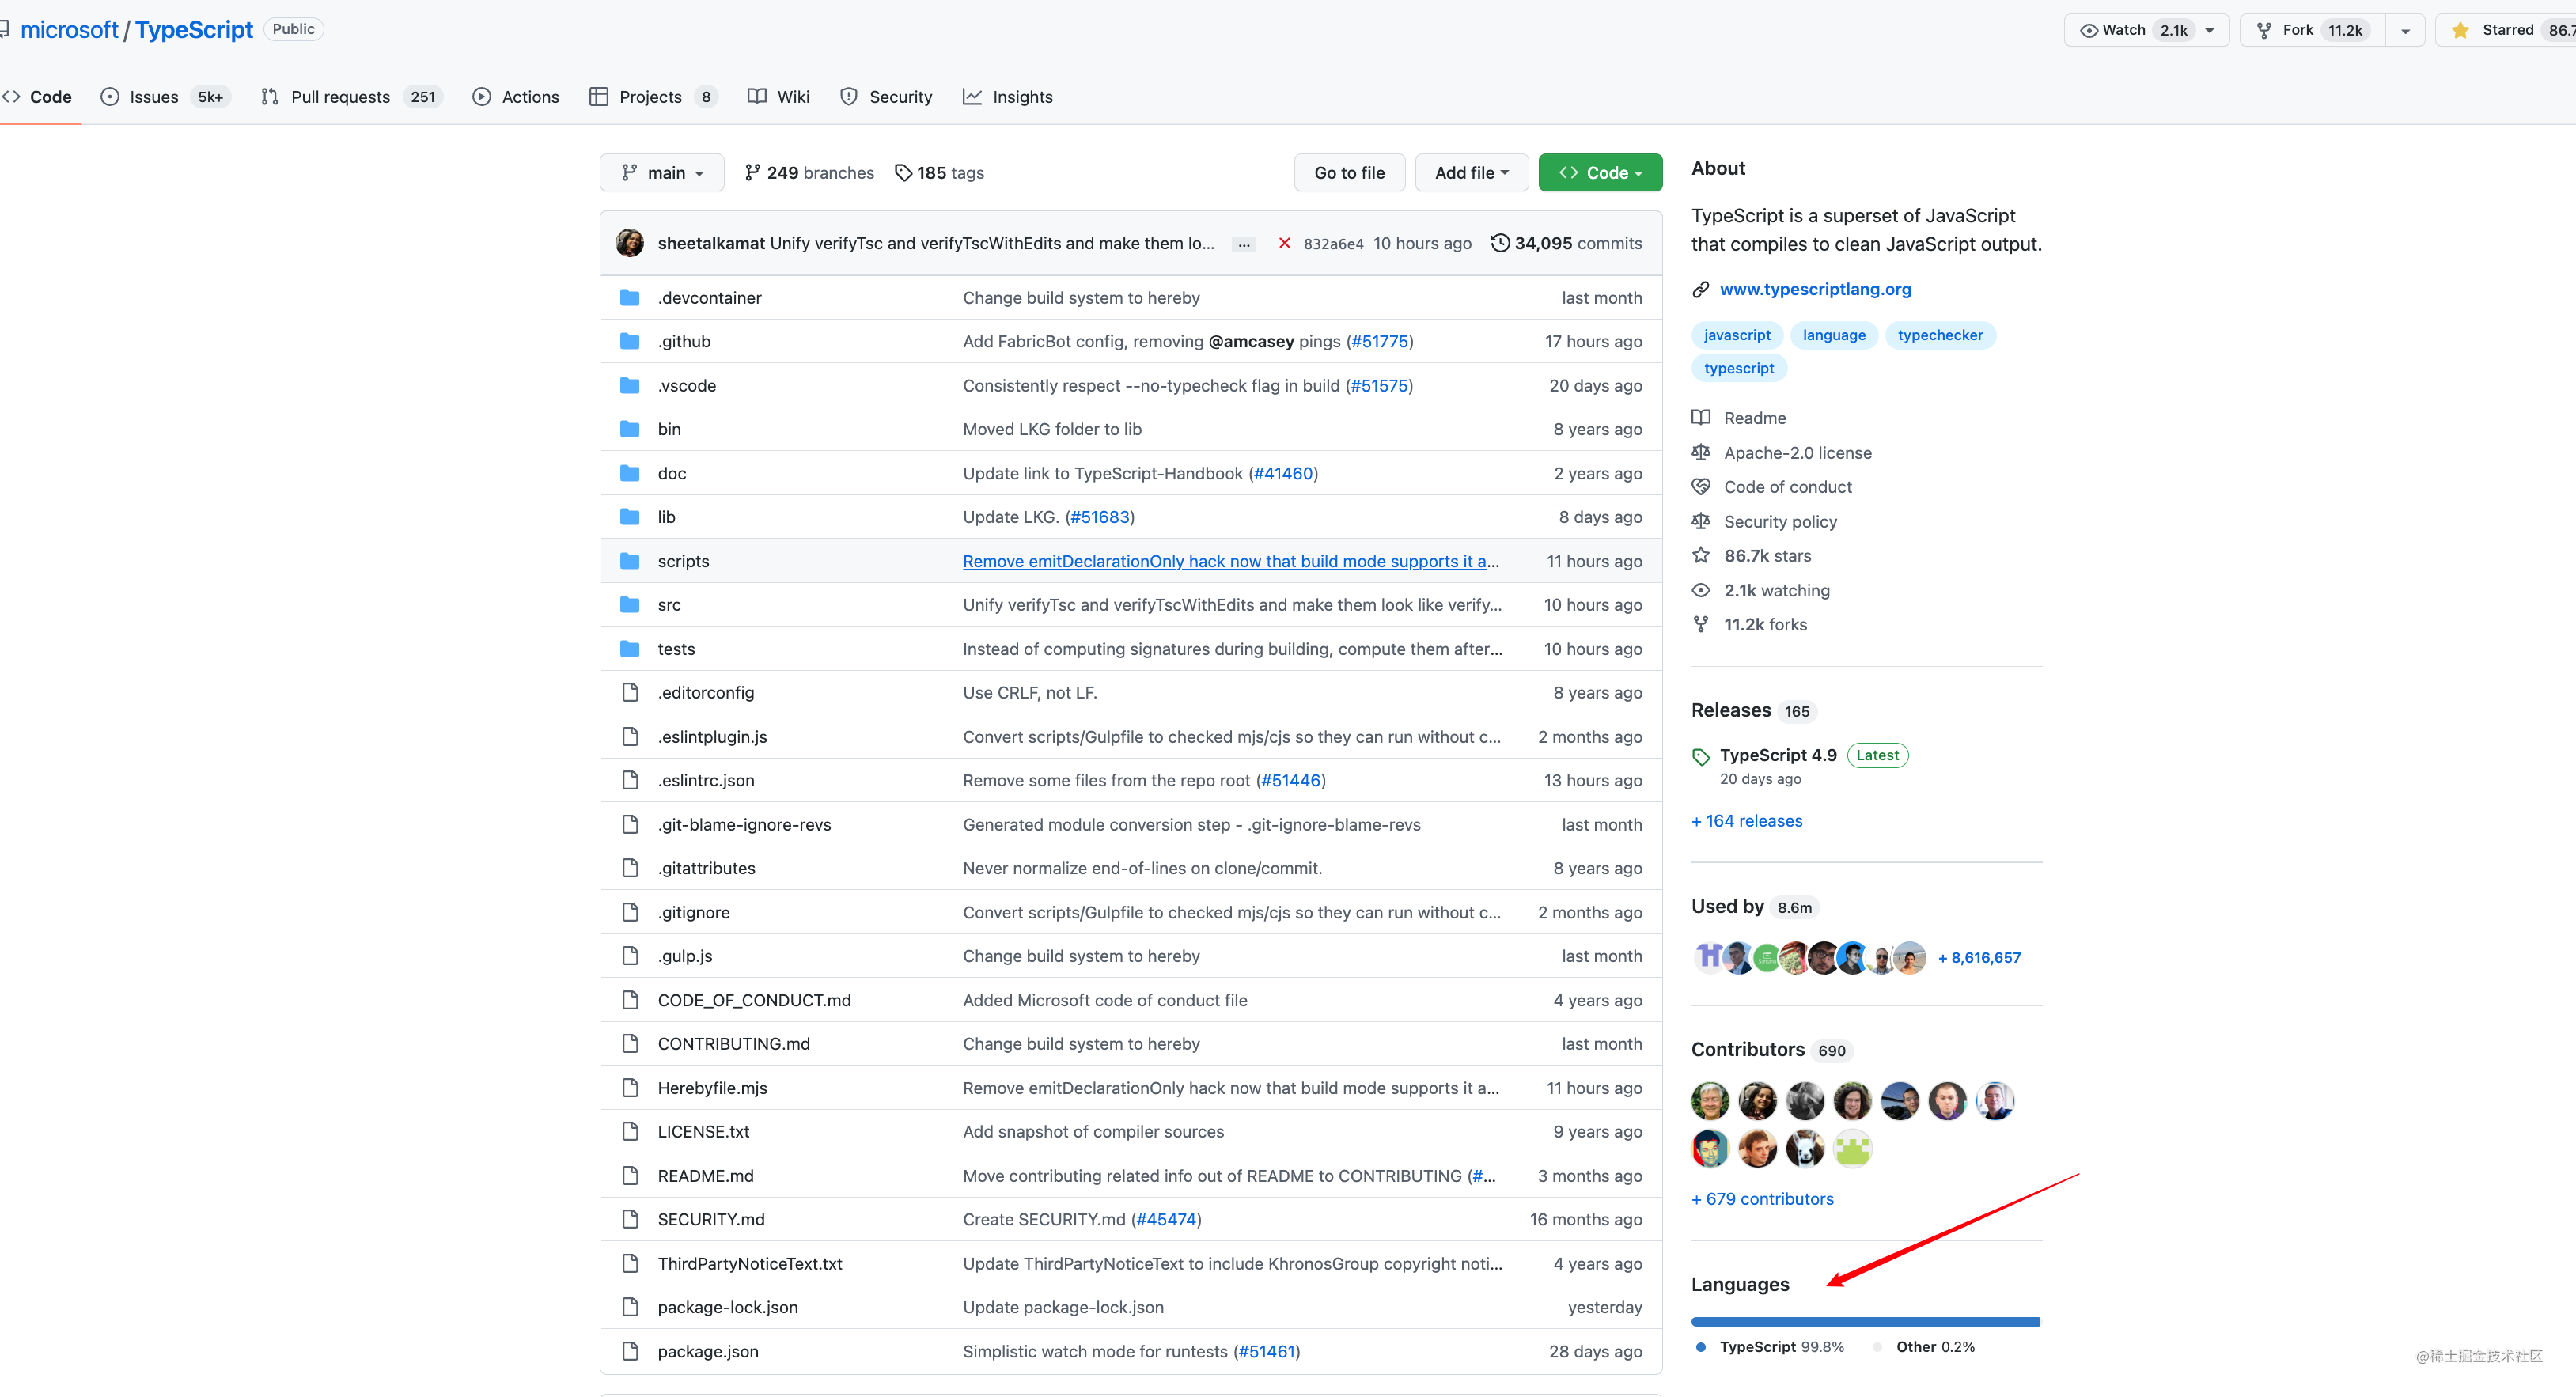Image resolution: width=2576 pixels, height=1397 pixels.
Task: Expand the commit message ellipsis button
Action: point(1243,244)
